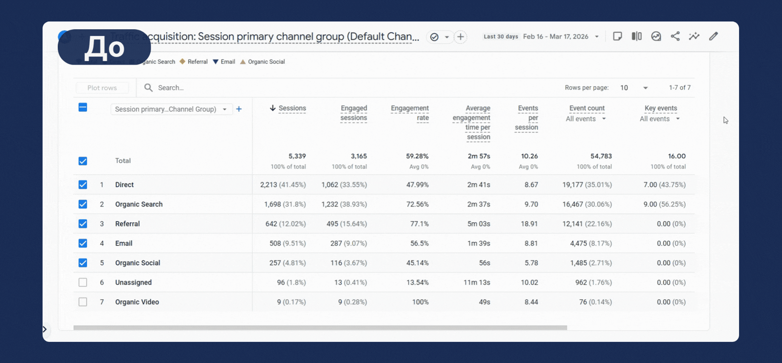Open the Key events All events dropdown

pyautogui.click(x=659, y=119)
